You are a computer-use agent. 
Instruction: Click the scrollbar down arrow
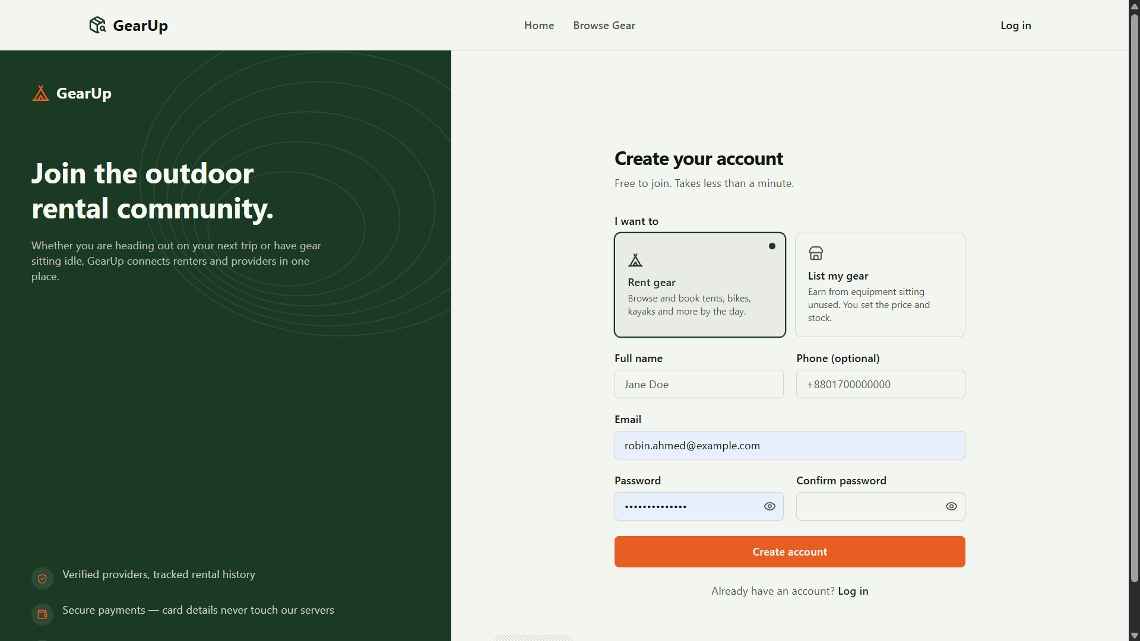[x=1134, y=636]
